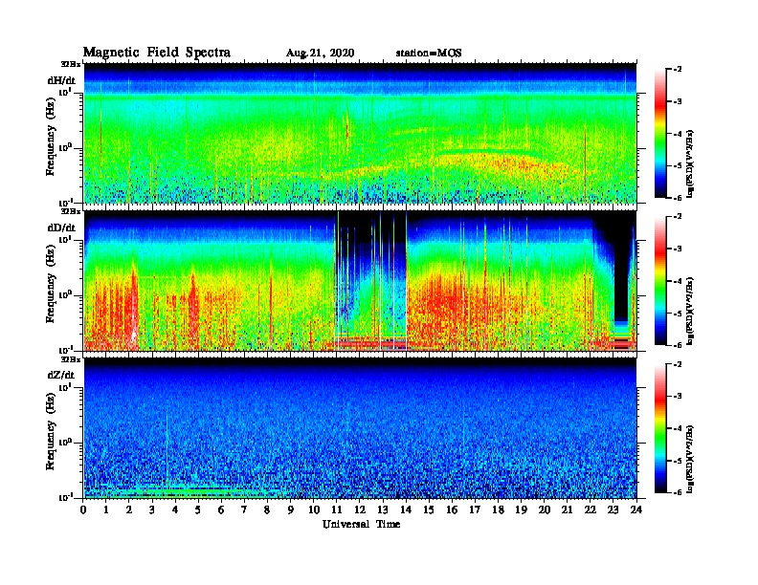Click the -2 tick on the dH/dt color scale
This screenshot has width=758, height=585.
678,70
